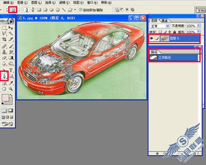The image size is (206, 165).
Task: Toggle the 自动添加/删除 checkbox
Action: [x=81, y=9]
